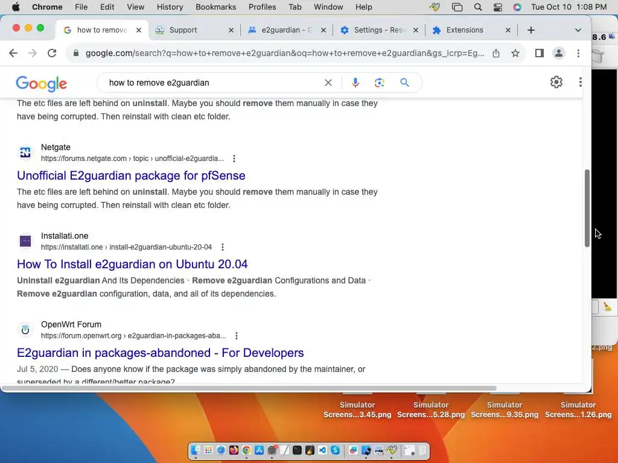The image size is (618, 463).
Task: Search by image with Google Lens
Action: tap(379, 83)
